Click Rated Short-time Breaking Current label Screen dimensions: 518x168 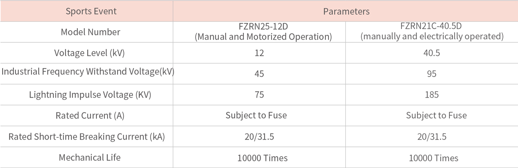pyautogui.click(x=87, y=136)
